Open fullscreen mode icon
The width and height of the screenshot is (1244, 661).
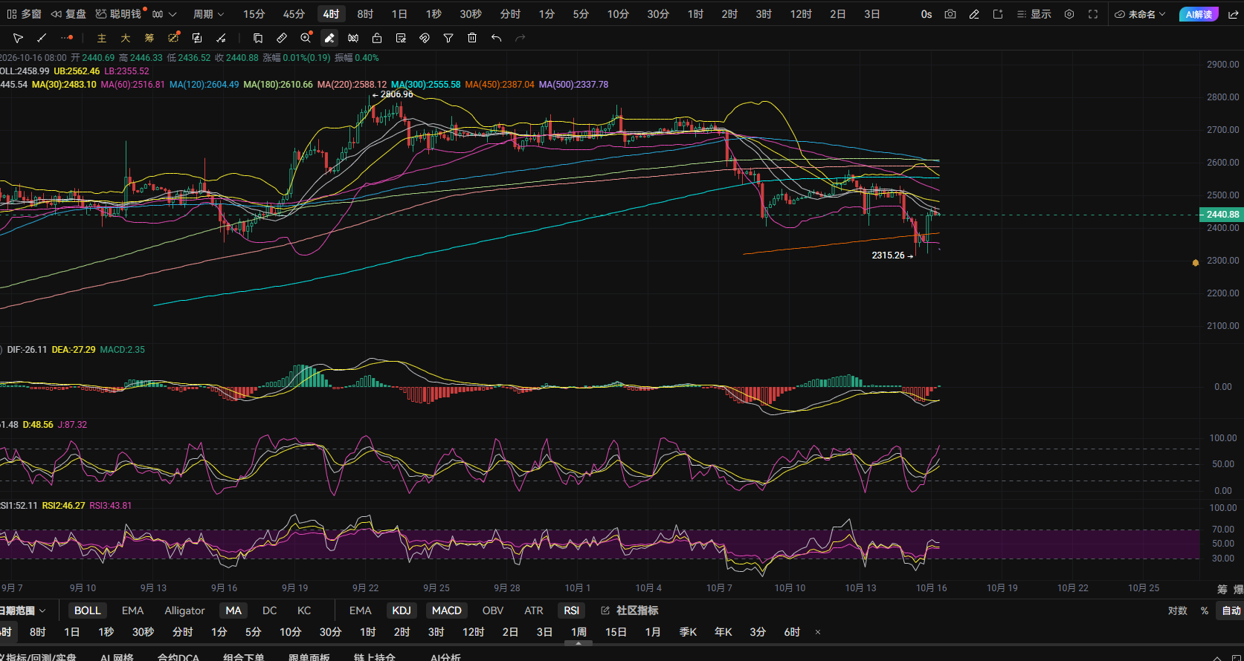(x=1093, y=14)
